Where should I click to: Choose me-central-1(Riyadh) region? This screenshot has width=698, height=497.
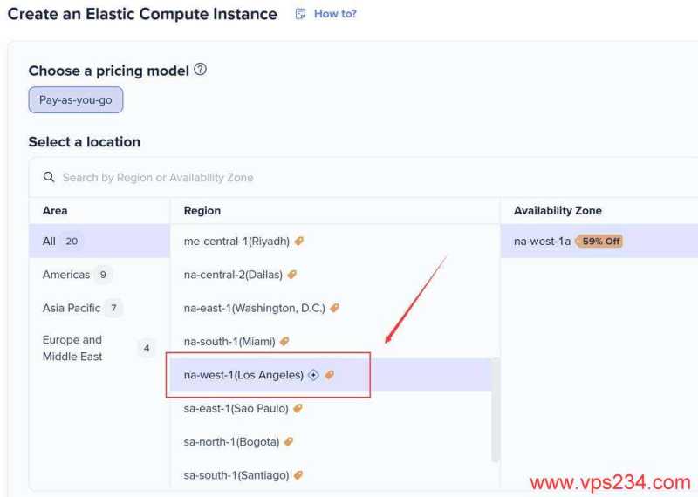tap(237, 242)
